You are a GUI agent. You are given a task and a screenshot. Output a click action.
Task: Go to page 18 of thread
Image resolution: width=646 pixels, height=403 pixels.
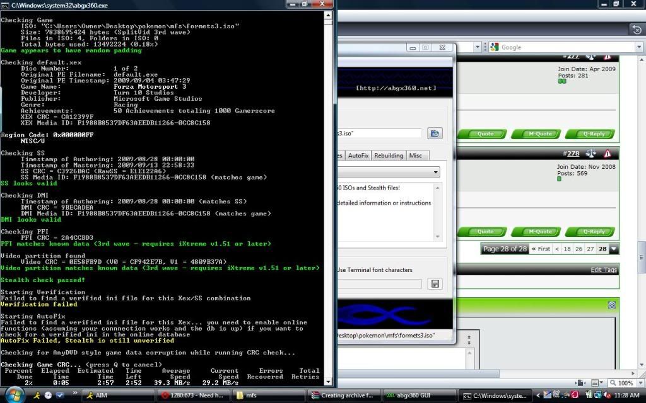click(567, 249)
